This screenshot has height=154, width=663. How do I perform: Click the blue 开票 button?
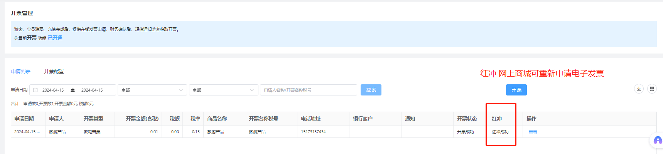click(516, 90)
